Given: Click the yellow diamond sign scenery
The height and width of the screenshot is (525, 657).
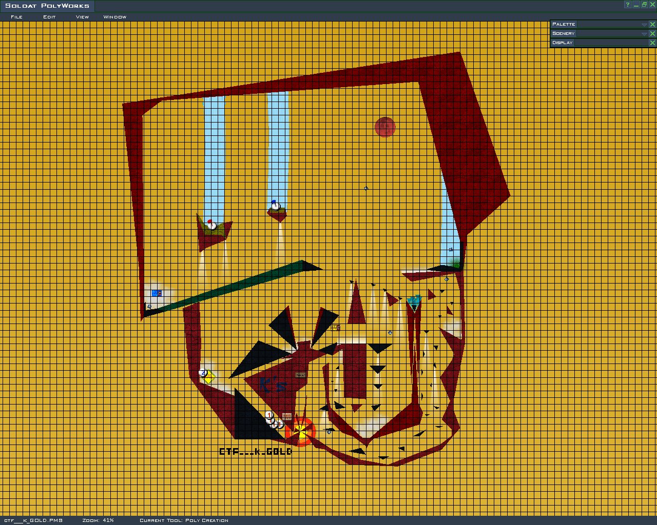Looking at the screenshot, I should (209, 378).
